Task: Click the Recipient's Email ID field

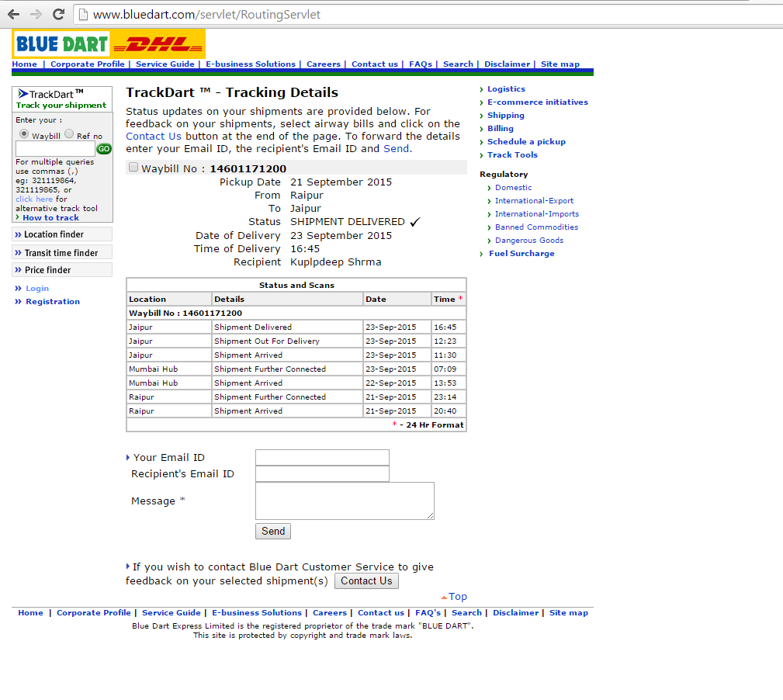Action: (322, 474)
